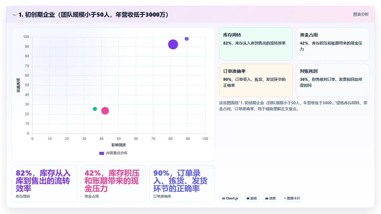This screenshot has width=381, height=214.
Task: Click the 90% blue stat card
Action: tap(182, 184)
